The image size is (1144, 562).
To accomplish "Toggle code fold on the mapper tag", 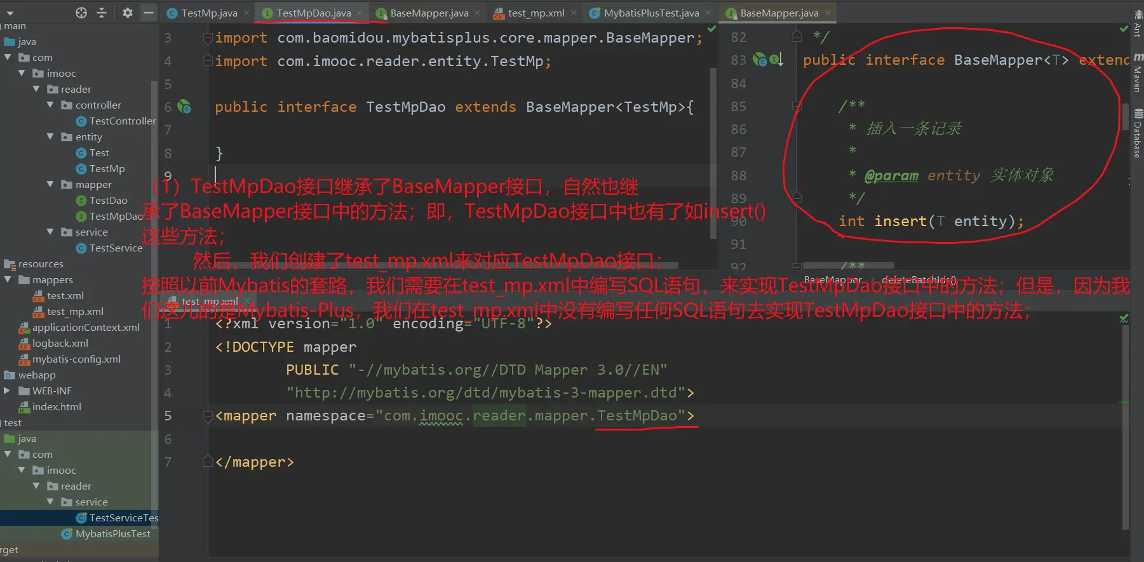I will click(208, 417).
